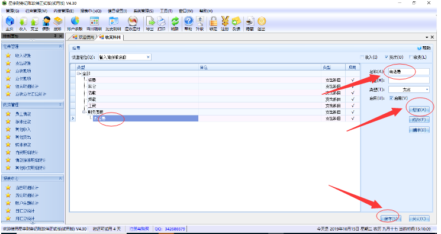Collapse the 内货管理 sidebar section
Image resolution: width=441 pixels, height=234 pixels.
point(60,104)
